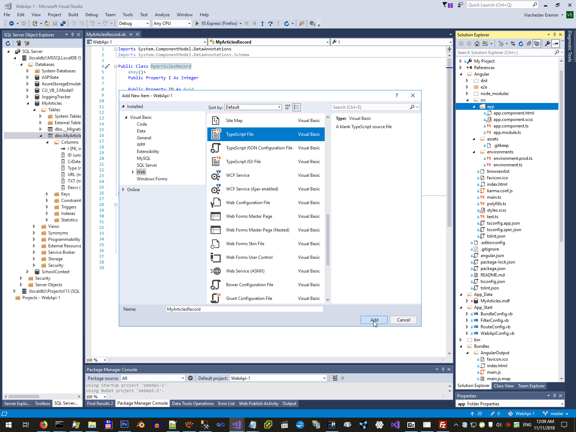Switch to the Error List tab
This screenshot has width=576, height=432.
(x=226, y=404)
